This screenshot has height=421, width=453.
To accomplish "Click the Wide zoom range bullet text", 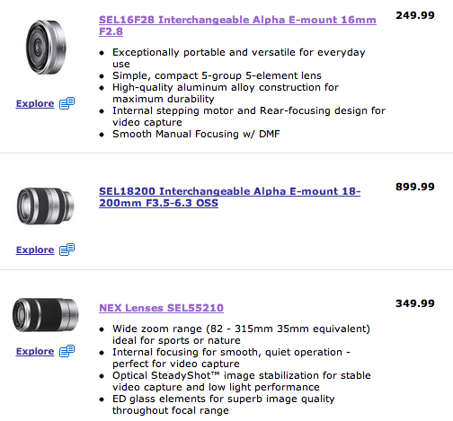I will (x=241, y=335).
